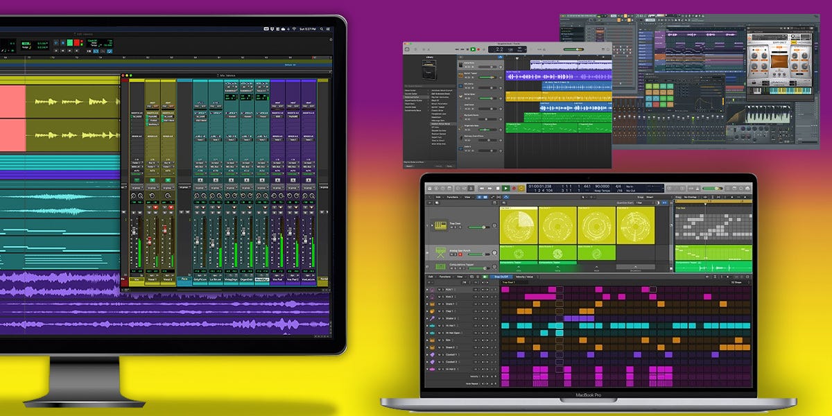Click the Analog Saw Punch track icon
The width and height of the screenshot is (832, 416).
(440, 252)
